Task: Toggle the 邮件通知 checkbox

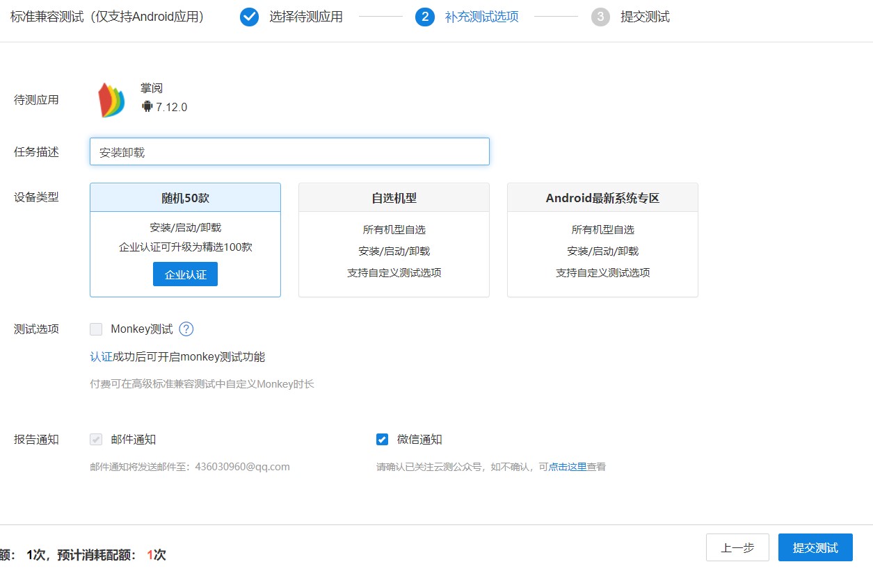Action: click(x=96, y=439)
